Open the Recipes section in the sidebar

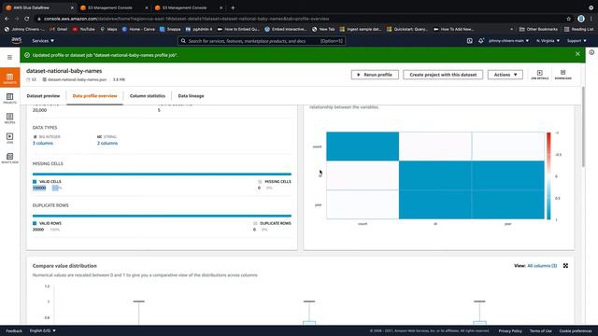click(10, 119)
